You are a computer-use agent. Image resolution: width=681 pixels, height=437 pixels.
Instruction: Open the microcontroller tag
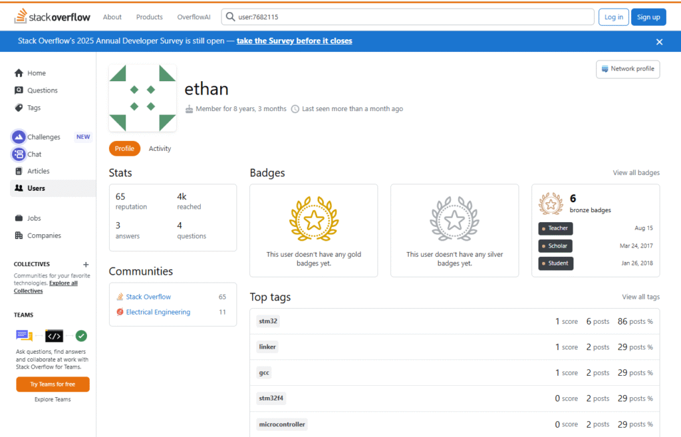click(x=282, y=424)
